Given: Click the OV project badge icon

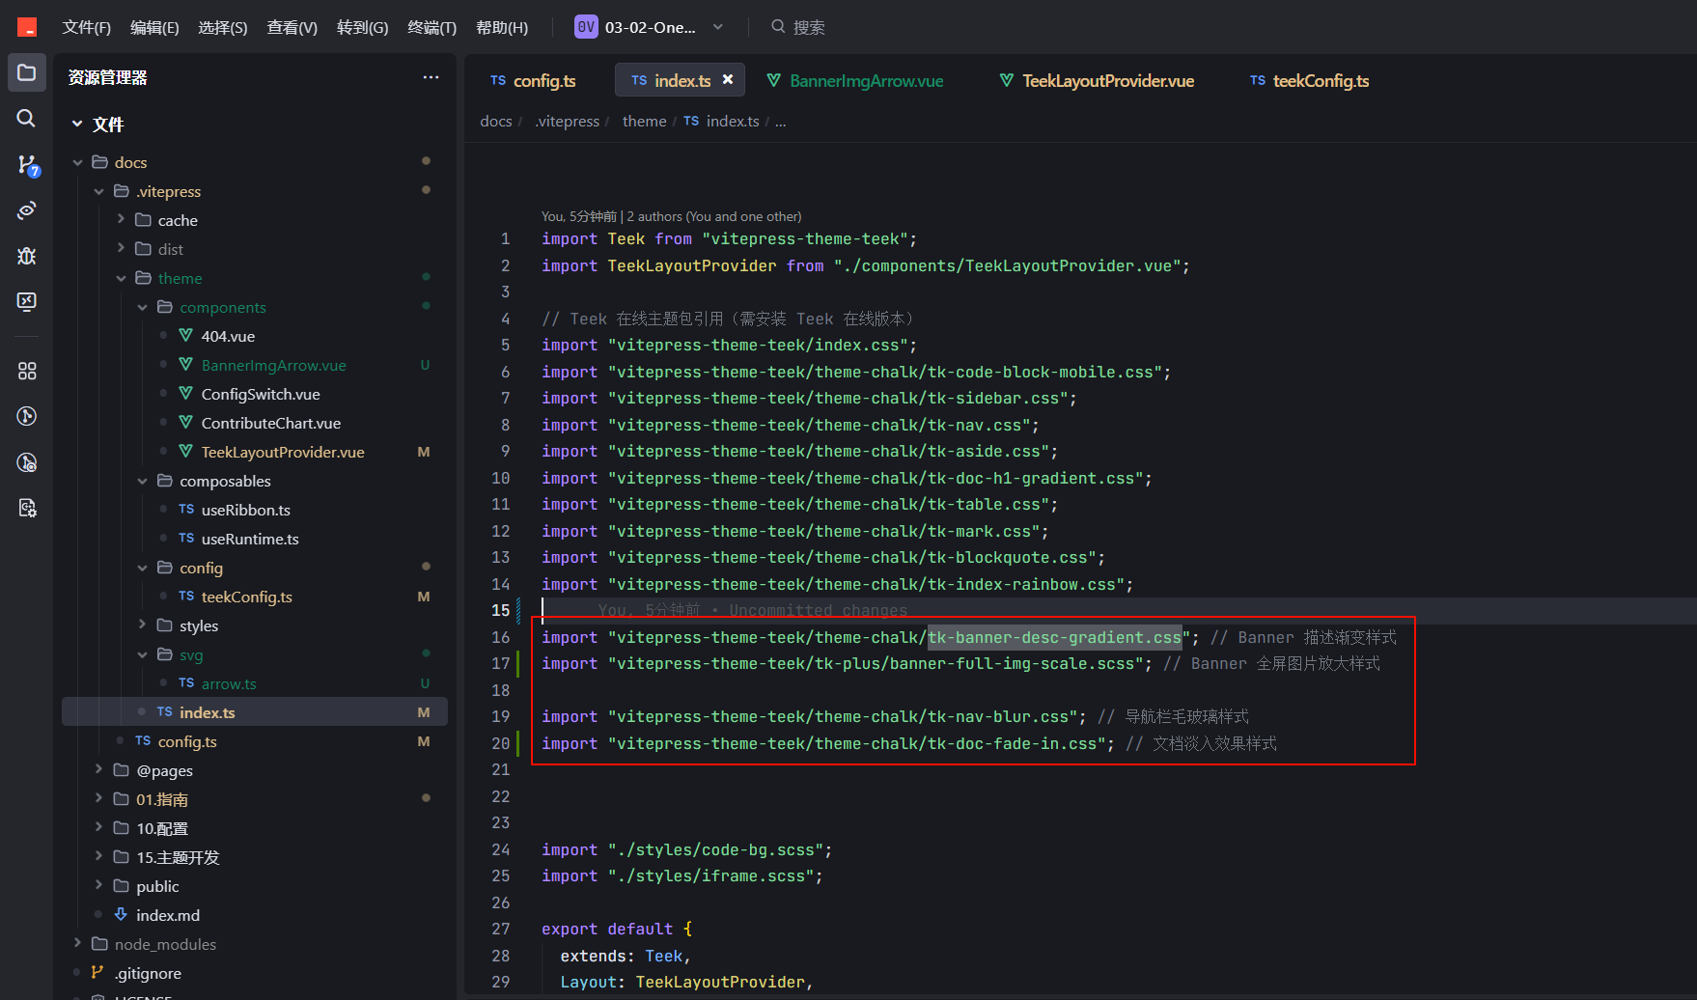Looking at the screenshot, I should (586, 27).
